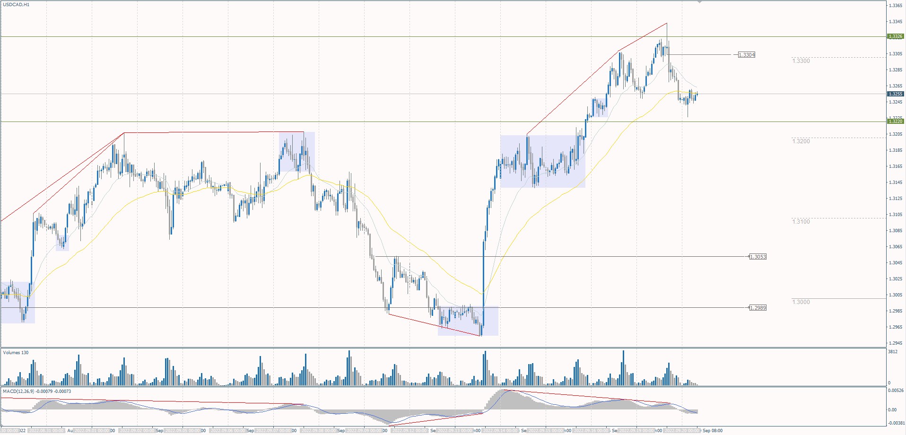The width and height of the screenshot is (906, 435).
Task: Click the 2022.08.31 00:00 date label
Action: tap(46, 431)
